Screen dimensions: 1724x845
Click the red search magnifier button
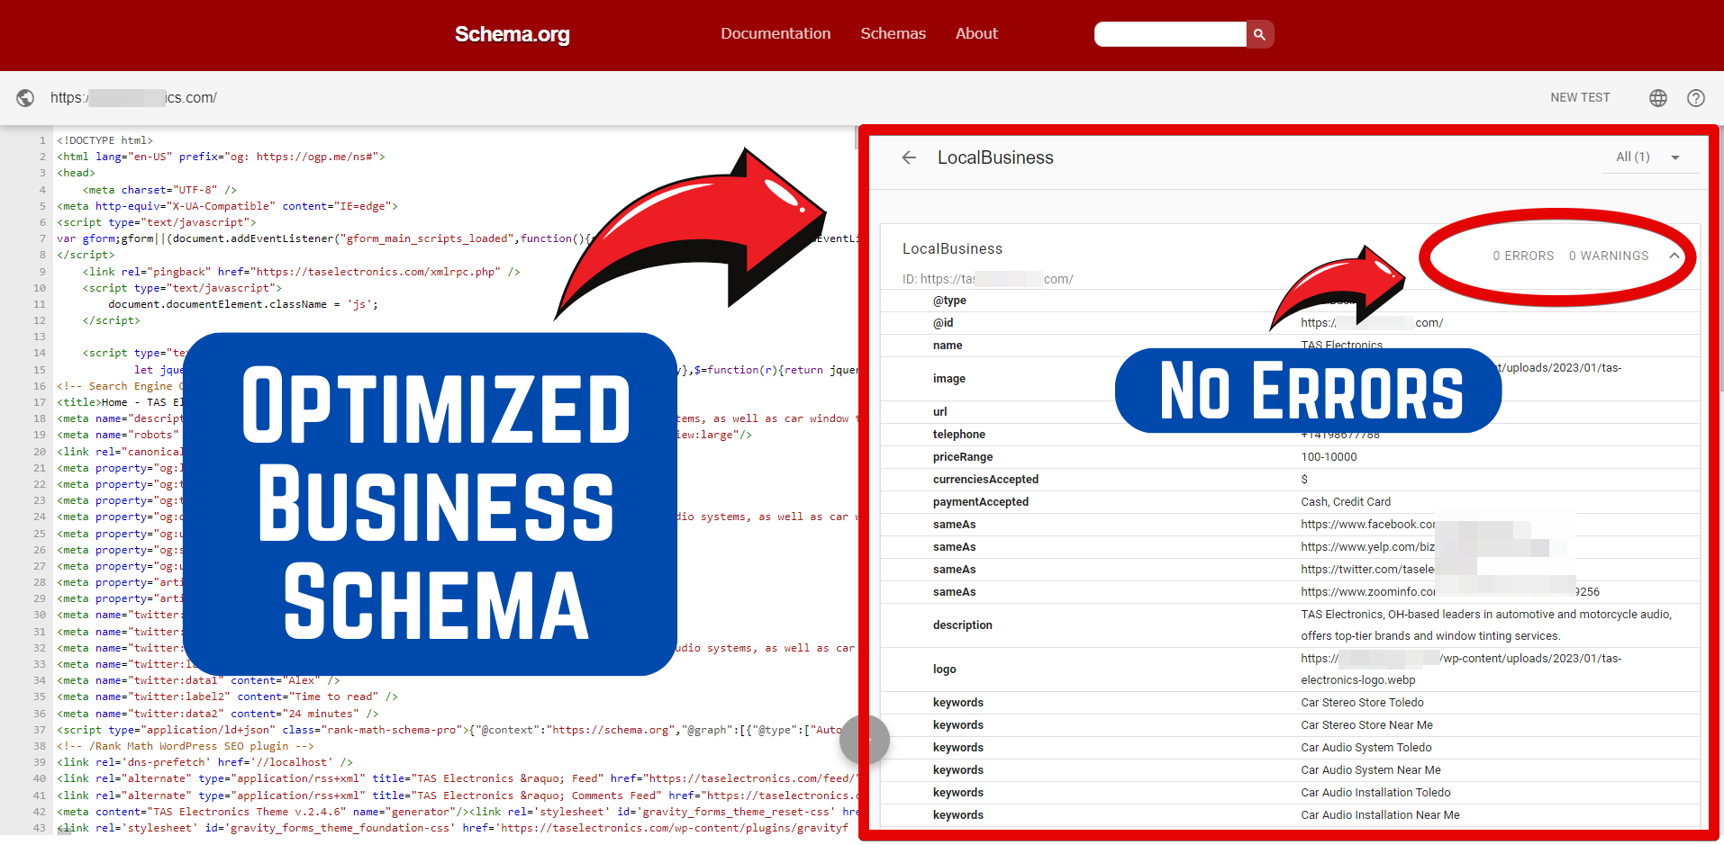click(x=1259, y=34)
